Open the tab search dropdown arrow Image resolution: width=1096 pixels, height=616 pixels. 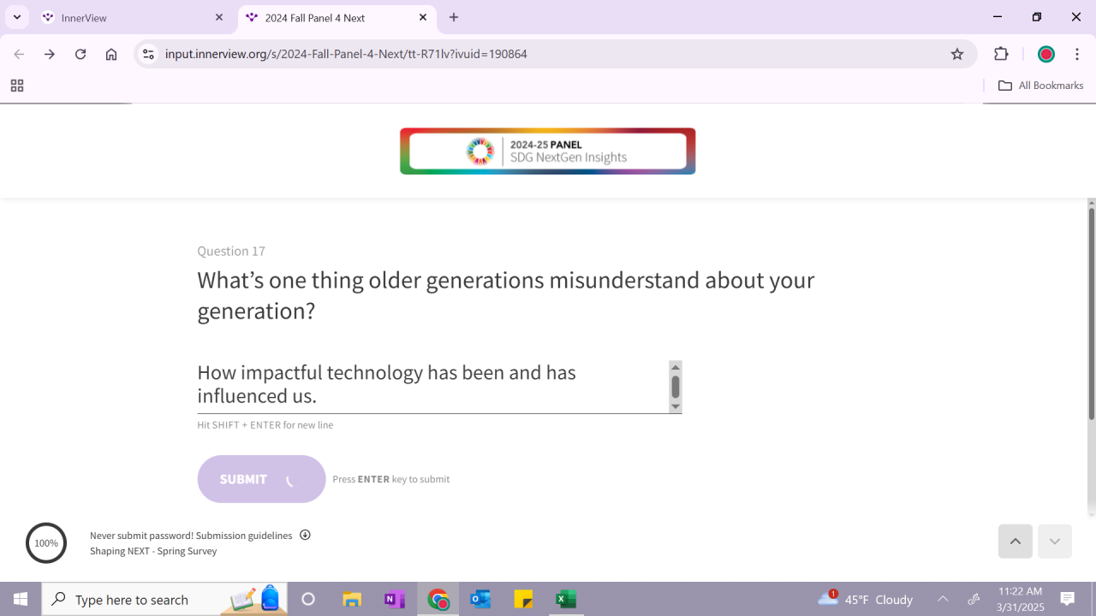coord(16,17)
